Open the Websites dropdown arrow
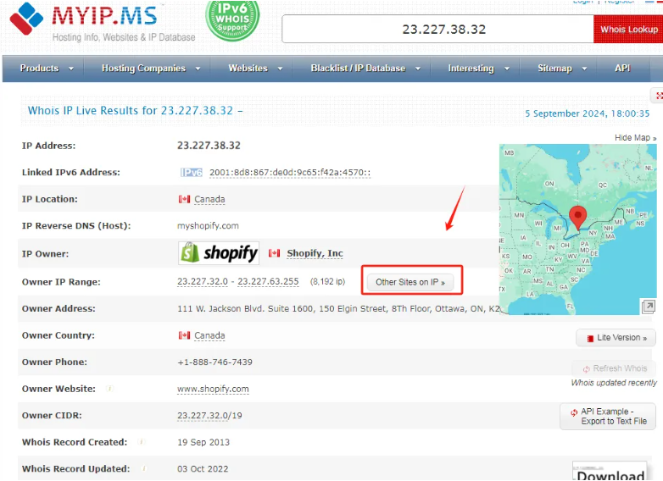 click(x=280, y=69)
